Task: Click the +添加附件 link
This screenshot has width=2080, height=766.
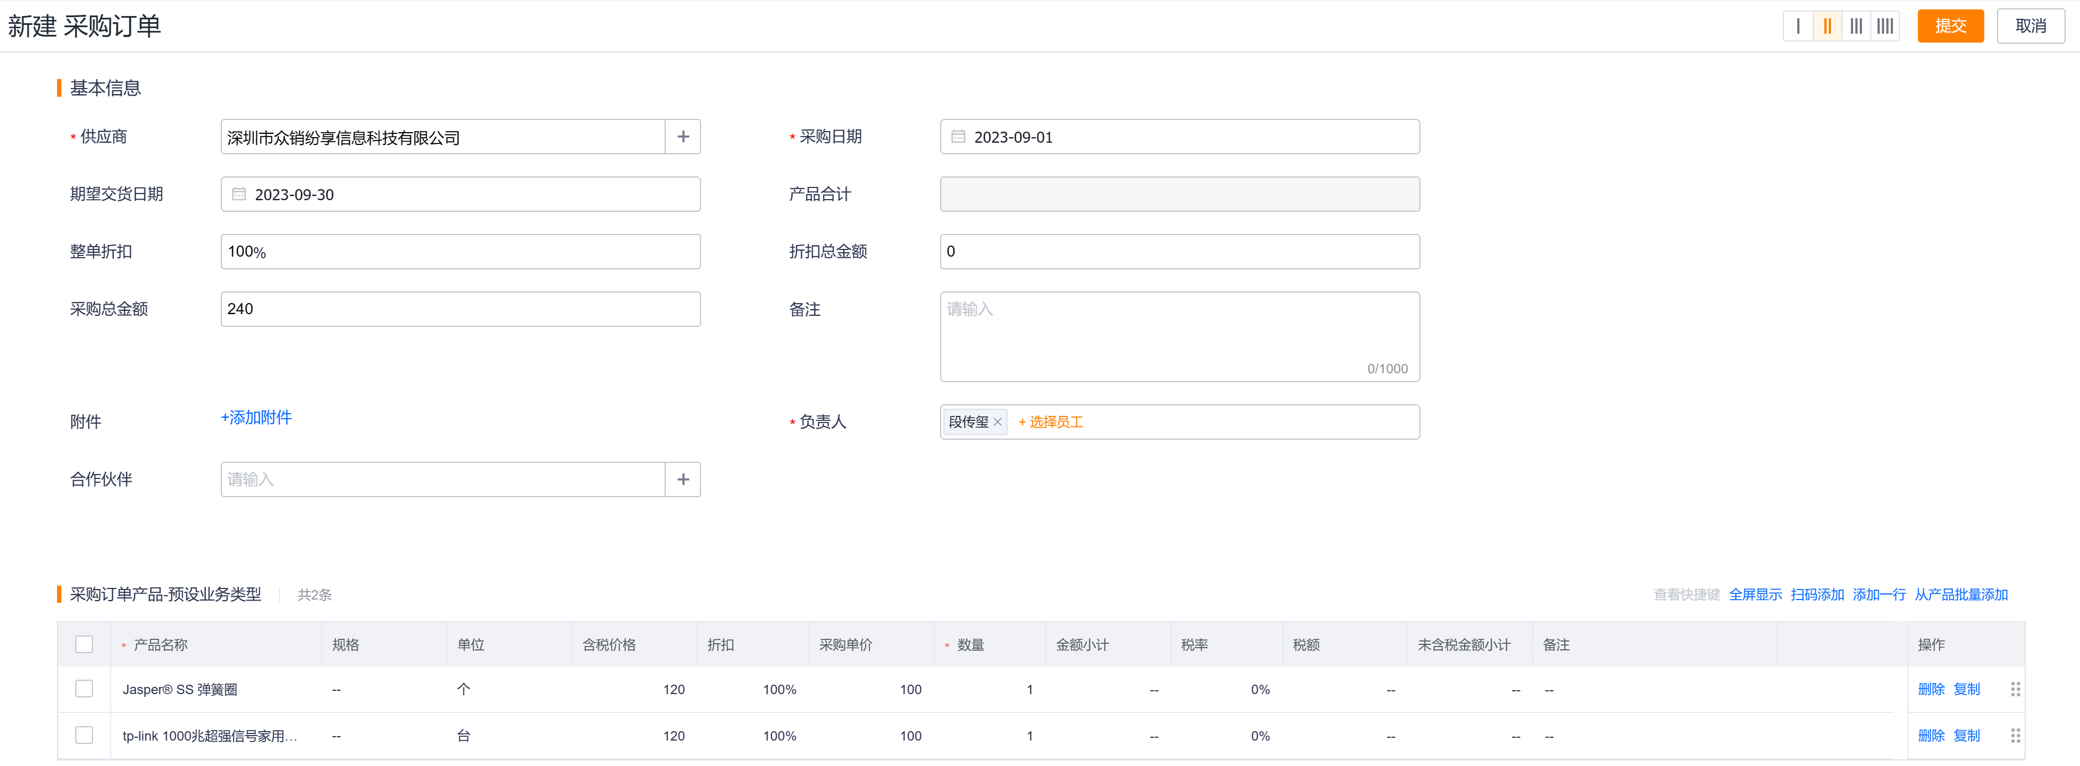Action: pos(256,418)
